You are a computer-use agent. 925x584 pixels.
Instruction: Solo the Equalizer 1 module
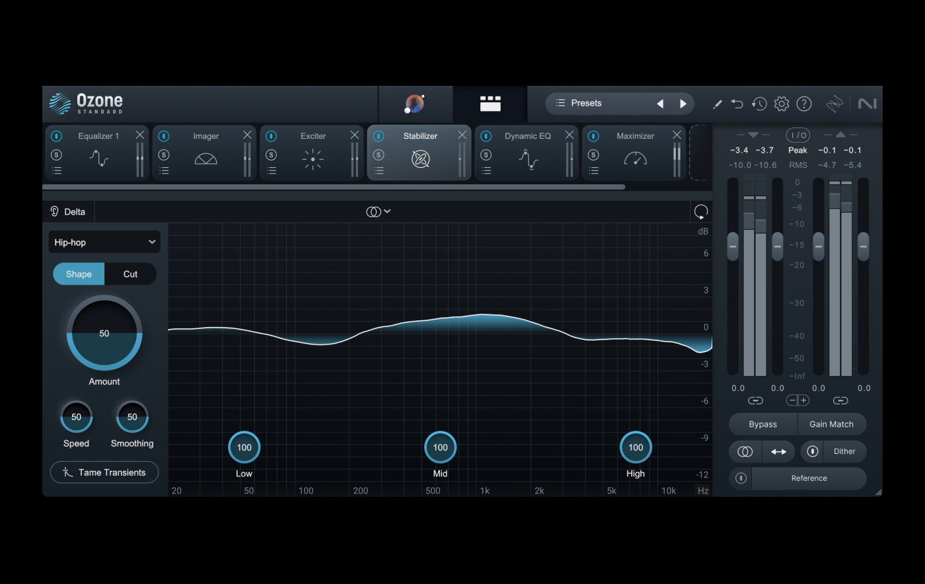click(57, 155)
